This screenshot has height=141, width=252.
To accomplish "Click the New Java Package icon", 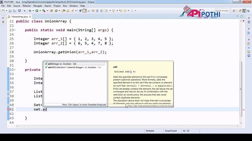I will click(52, 11).
